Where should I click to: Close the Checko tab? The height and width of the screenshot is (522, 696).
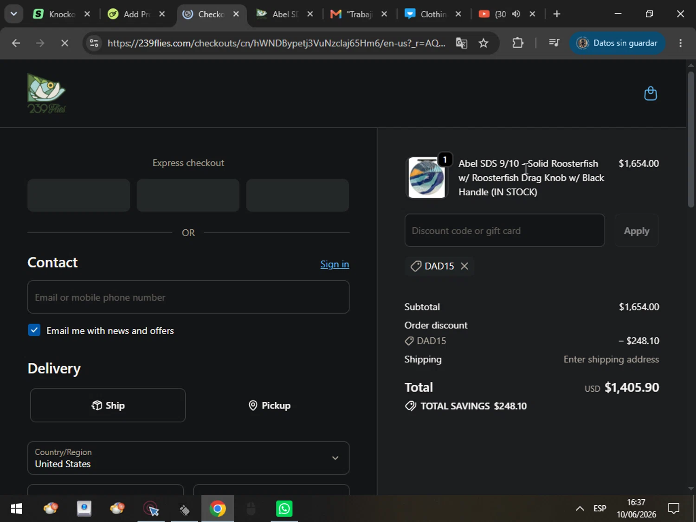tap(236, 14)
